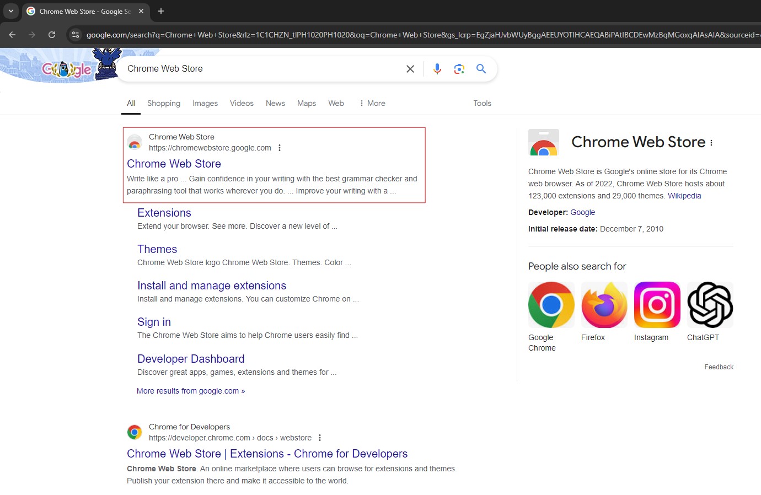The width and height of the screenshot is (761, 495).
Task: Select the All results tab
Action: 131,103
